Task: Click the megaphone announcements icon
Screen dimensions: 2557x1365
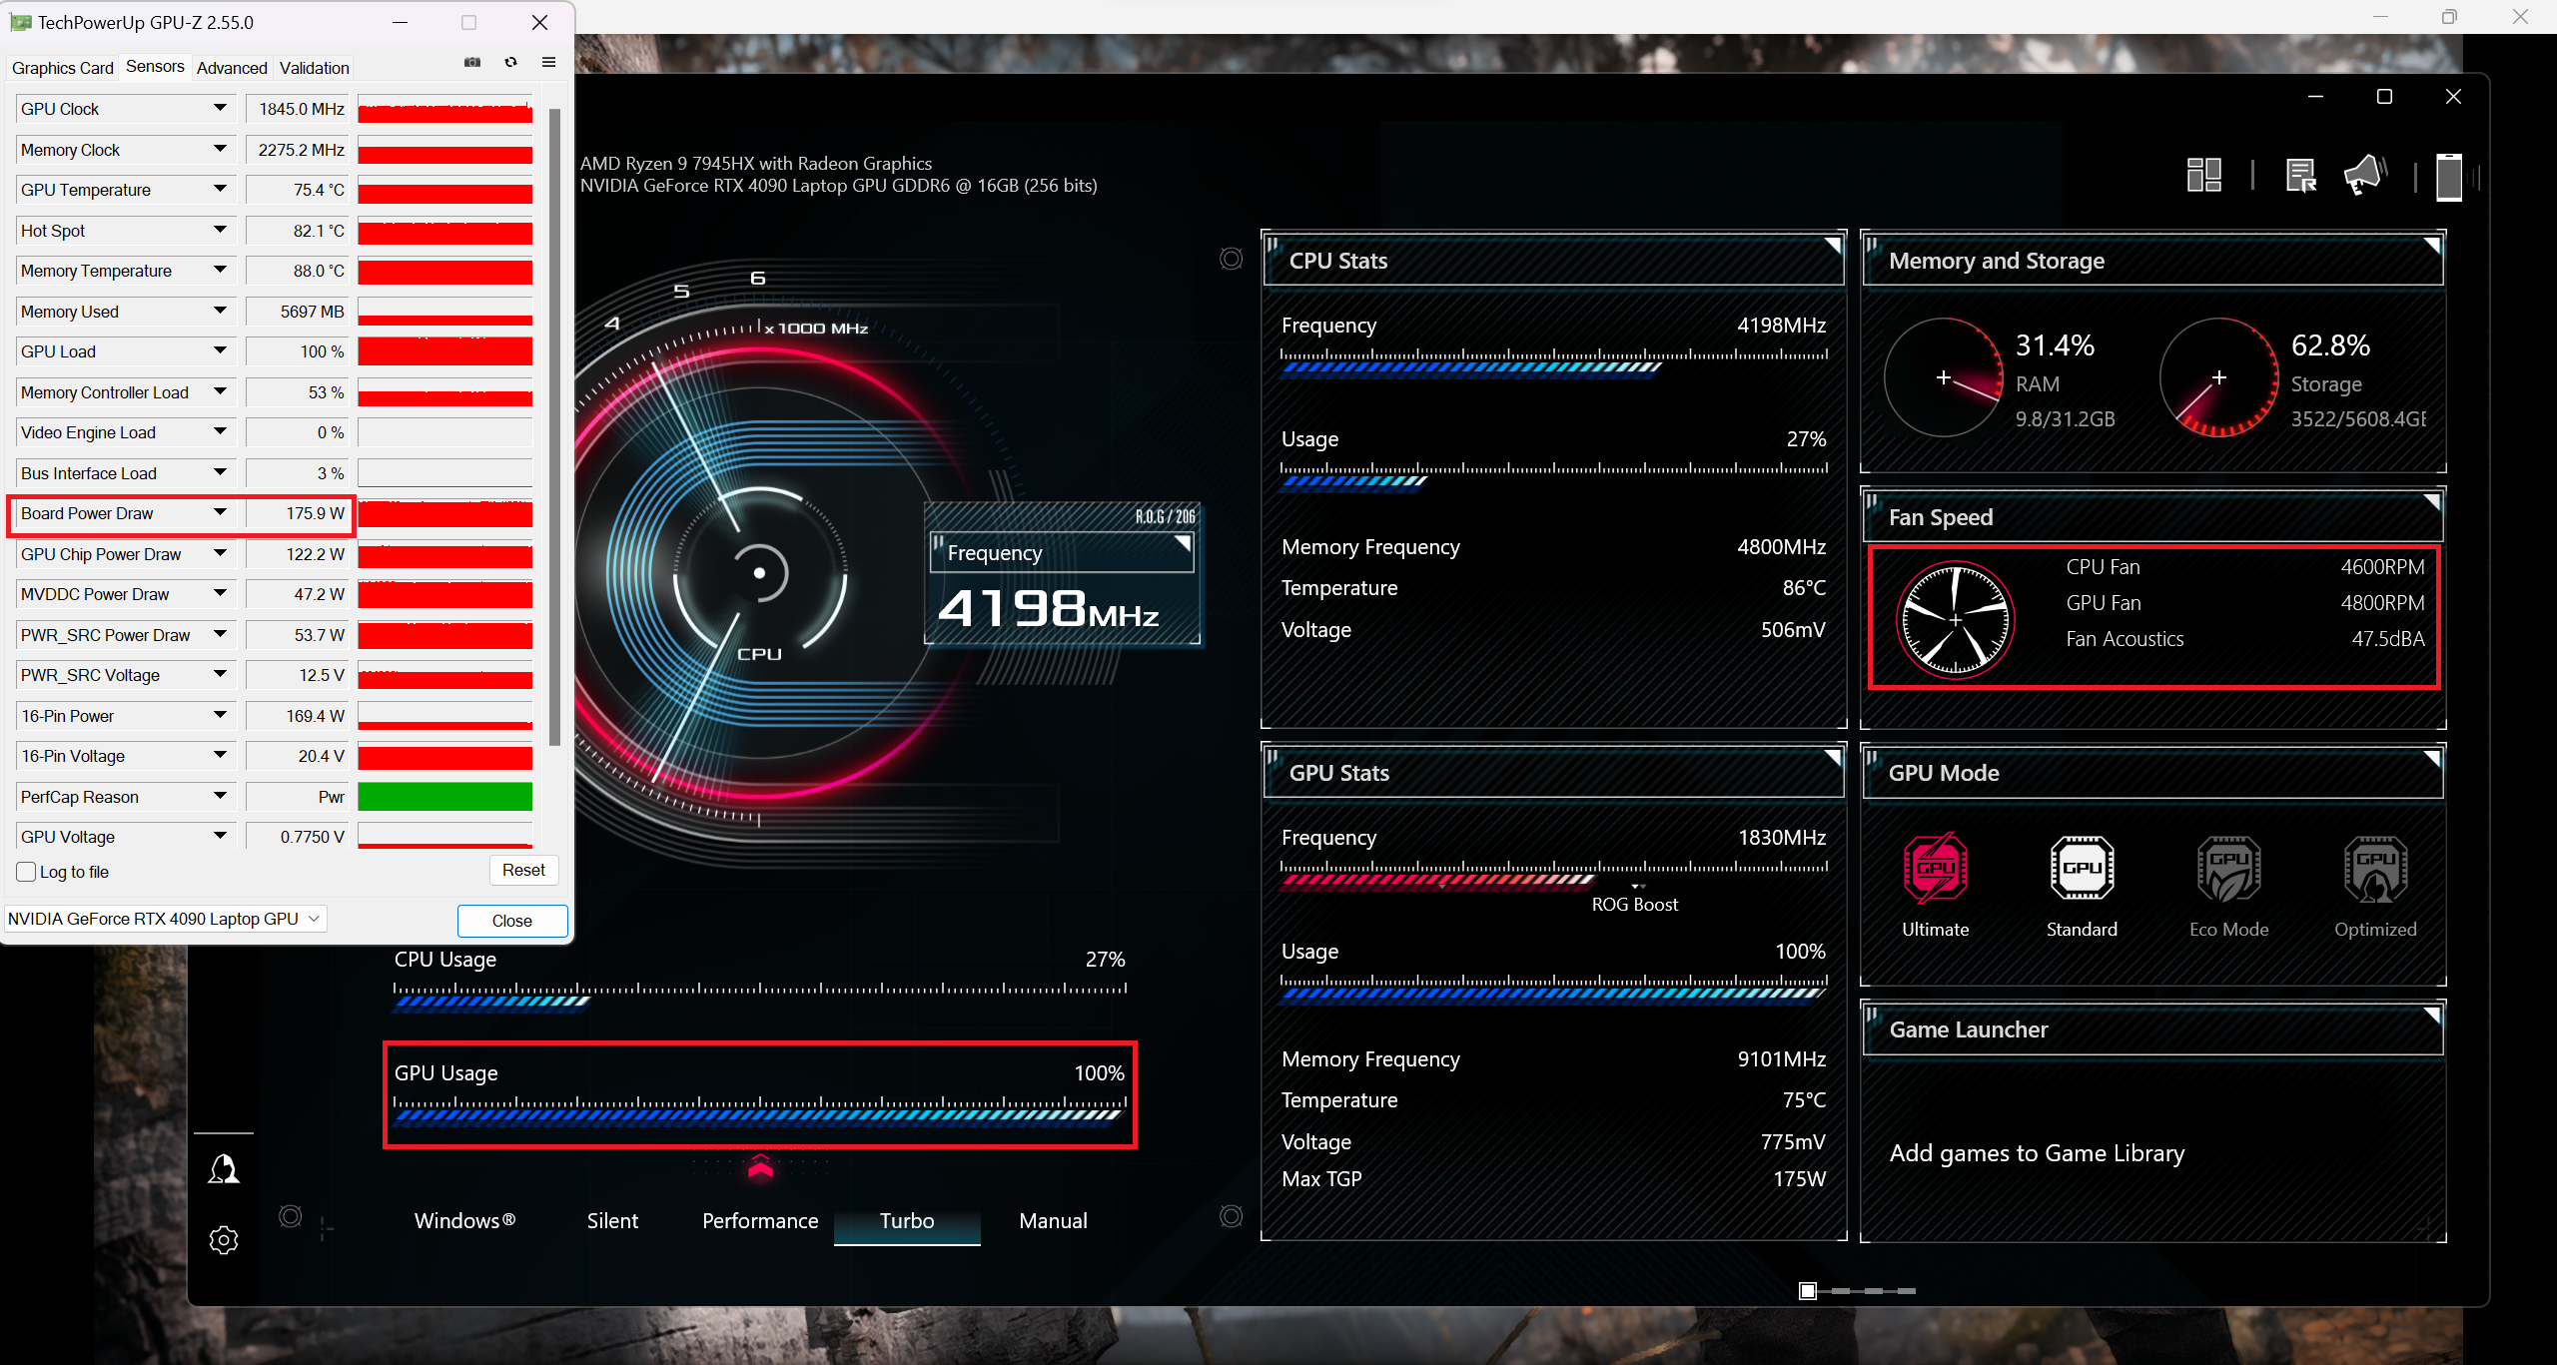Action: point(2365,175)
